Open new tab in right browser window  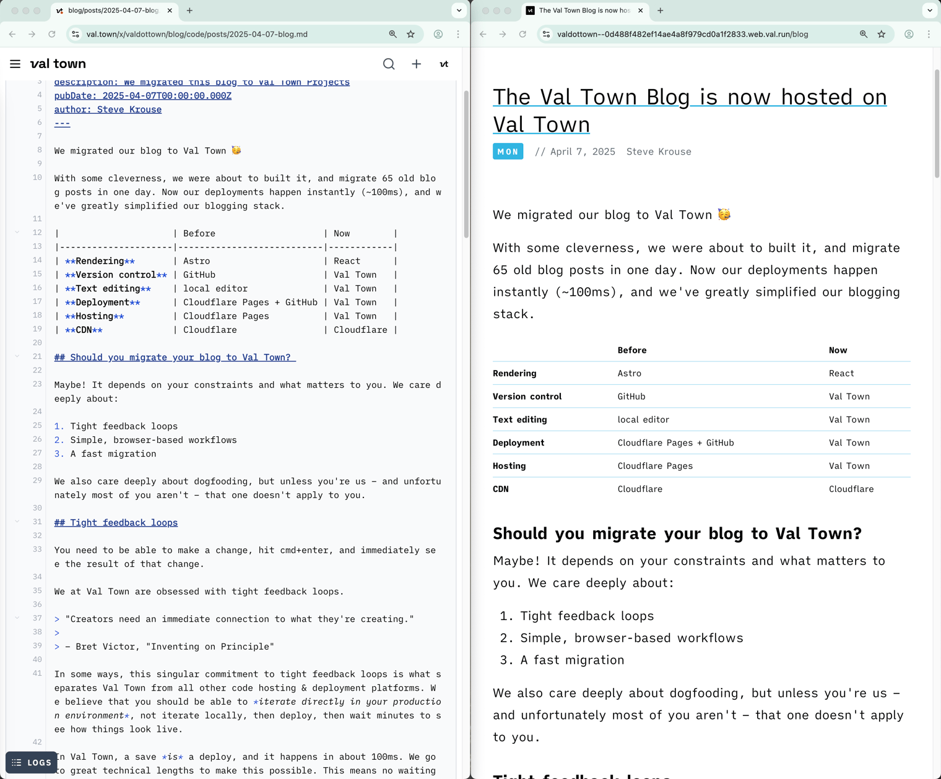click(661, 11)
